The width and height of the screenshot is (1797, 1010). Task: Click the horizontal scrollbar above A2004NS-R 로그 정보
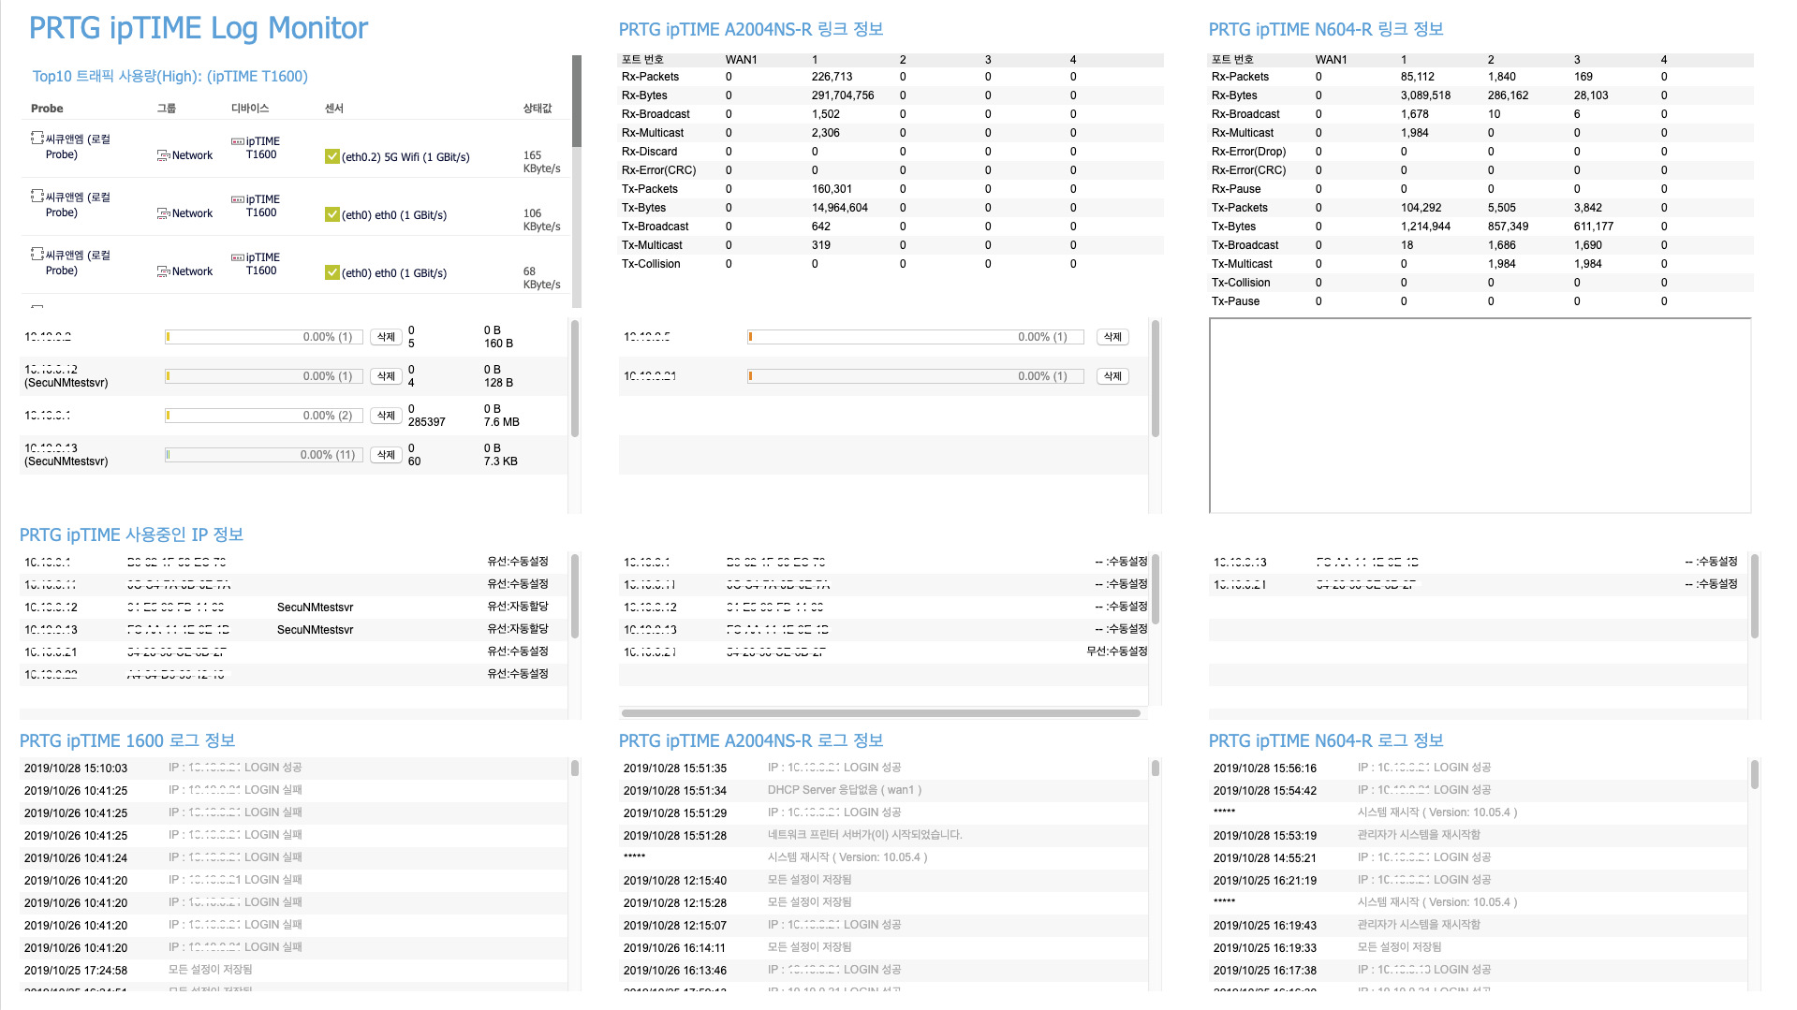click(x=880, y=713)
